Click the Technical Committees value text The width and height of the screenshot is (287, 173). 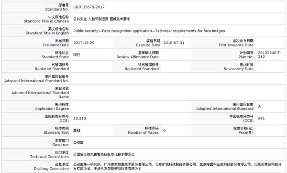[104, 154]
